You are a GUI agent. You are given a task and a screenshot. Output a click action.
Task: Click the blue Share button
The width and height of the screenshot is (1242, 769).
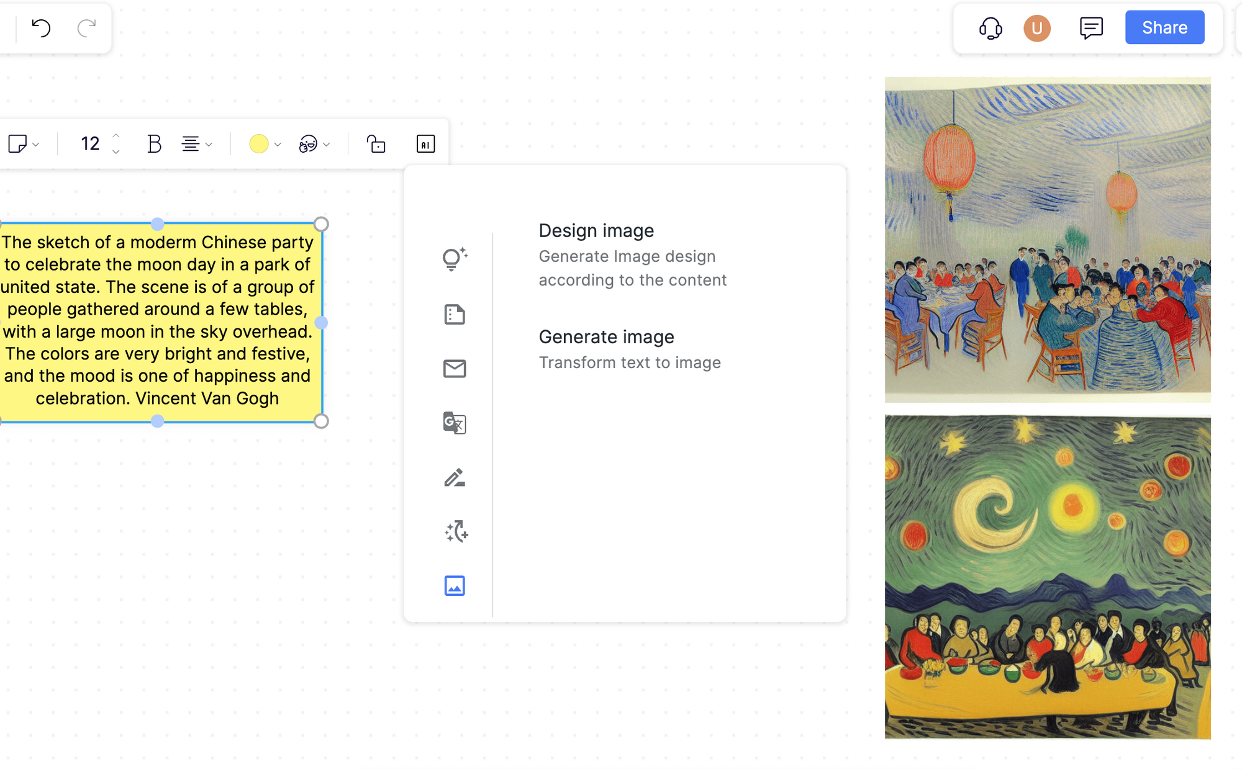tap(1164, 27)
